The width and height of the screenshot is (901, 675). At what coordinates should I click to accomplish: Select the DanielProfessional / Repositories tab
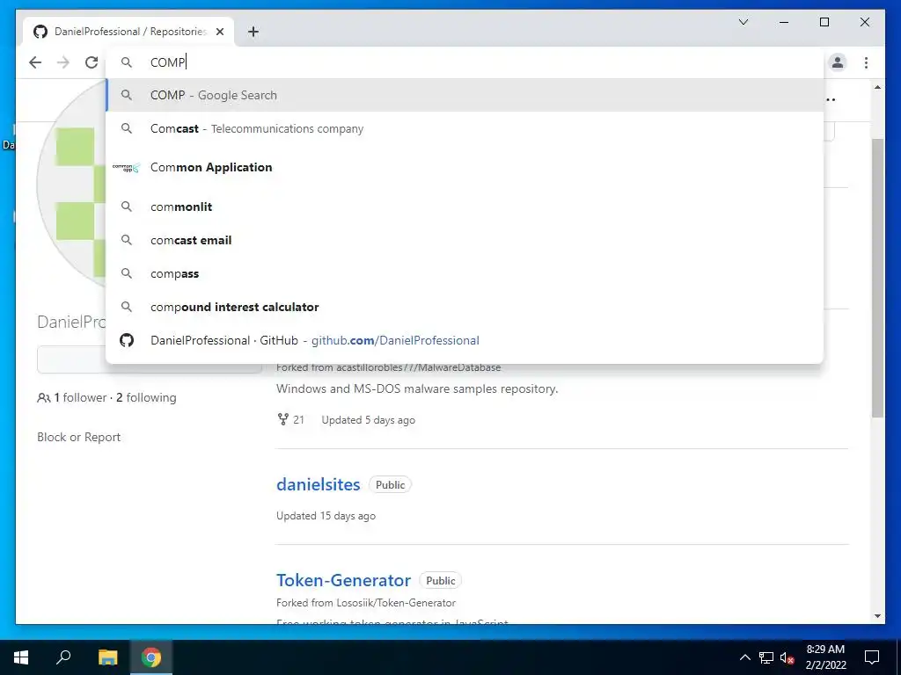pyautogui.click(x=128, y=32)
